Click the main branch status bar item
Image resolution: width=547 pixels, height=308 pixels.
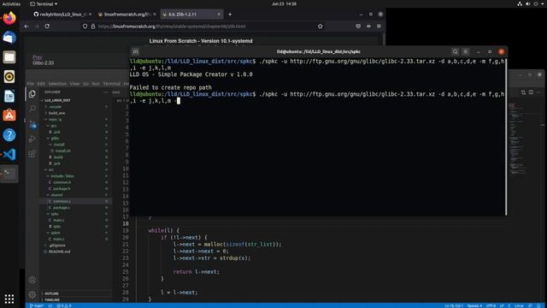tap(36, 305)
